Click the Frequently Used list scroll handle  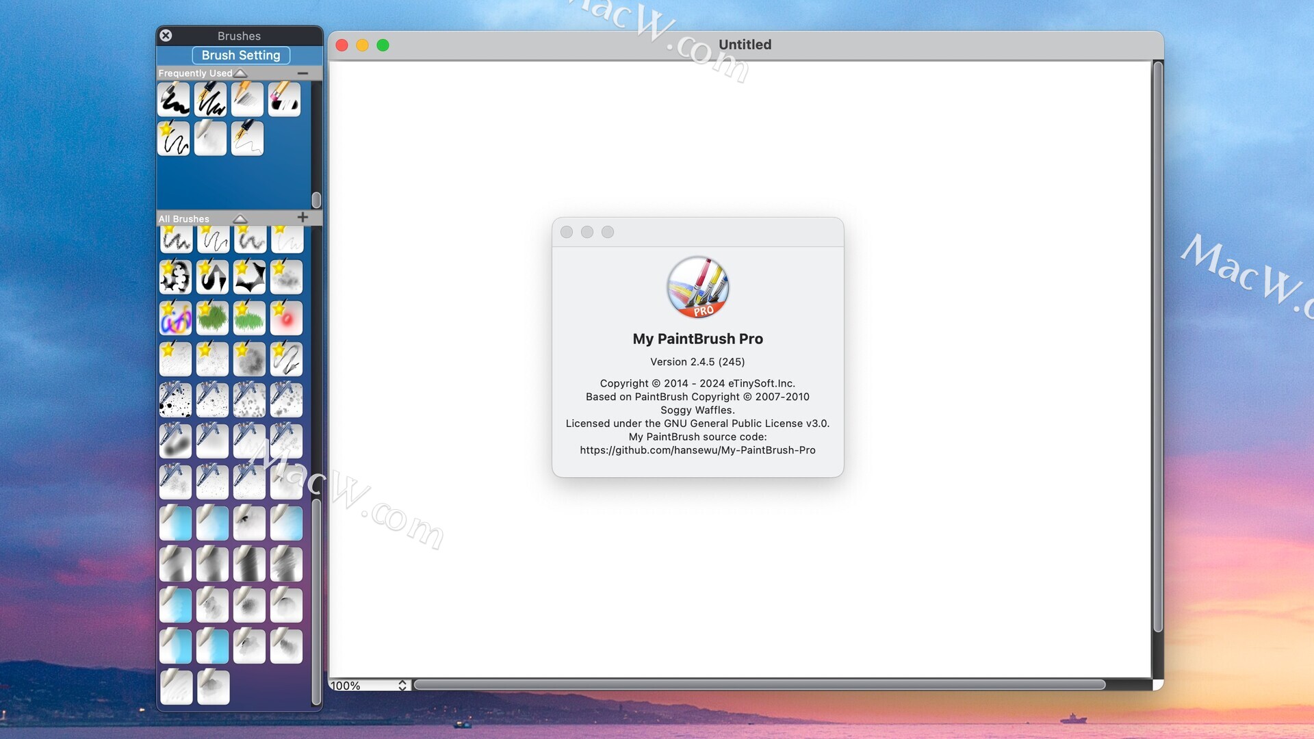(x=316, y=200)
